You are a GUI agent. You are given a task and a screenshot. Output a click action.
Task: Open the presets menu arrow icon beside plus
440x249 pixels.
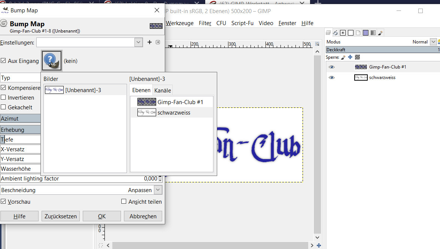tap(158, 42)
